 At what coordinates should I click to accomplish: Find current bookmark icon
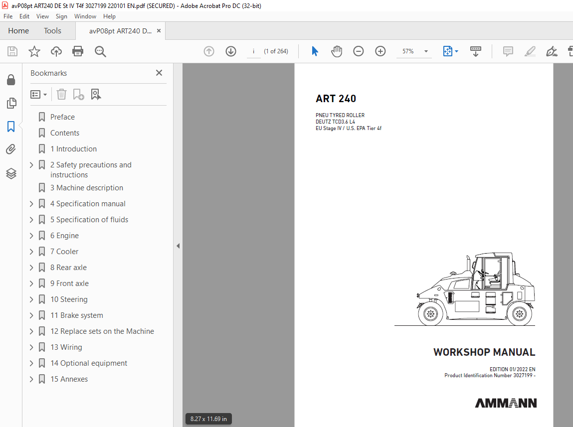[x=96, y=95]
